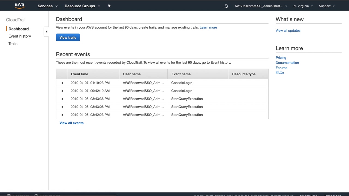The width and height of the screenshot is (349, 196).
Task: Click the View trails button
Action: tap(68, 38)
